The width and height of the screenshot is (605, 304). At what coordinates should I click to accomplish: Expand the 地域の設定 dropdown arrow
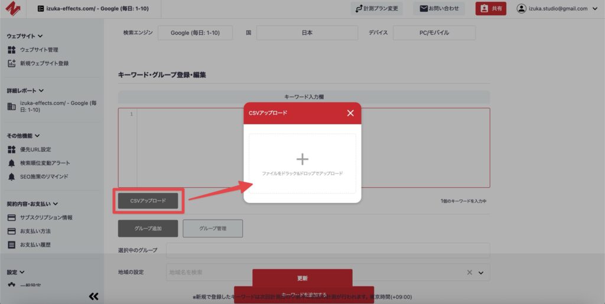481,273
